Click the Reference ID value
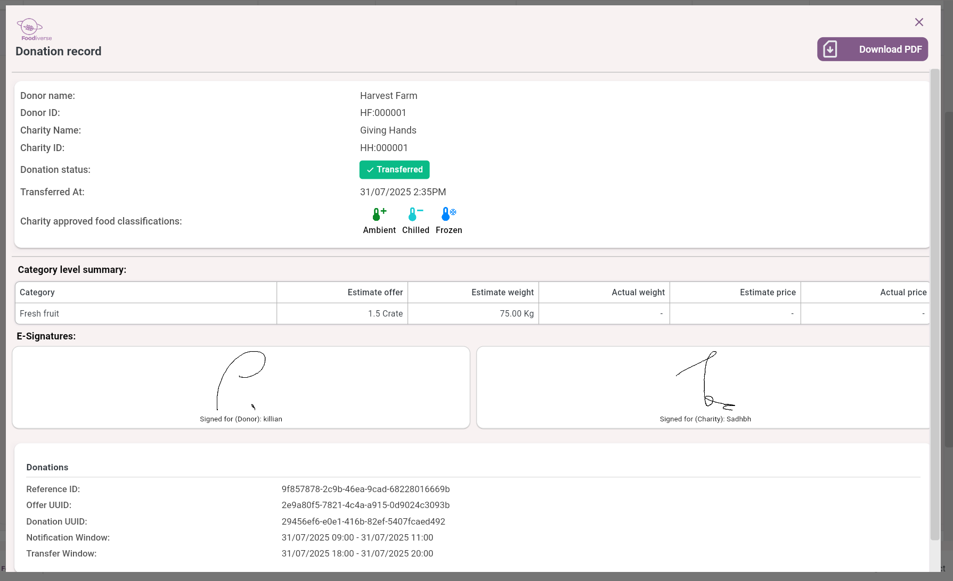This screenshot has height=581, width=953. [365, 489]
